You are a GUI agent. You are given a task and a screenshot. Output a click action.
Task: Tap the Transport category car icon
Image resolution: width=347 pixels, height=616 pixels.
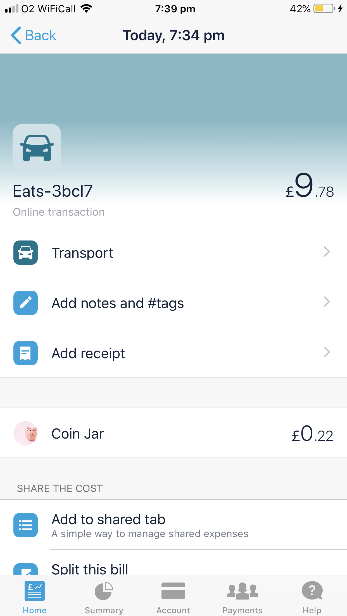pyautogui.click(x=25, y=253)
